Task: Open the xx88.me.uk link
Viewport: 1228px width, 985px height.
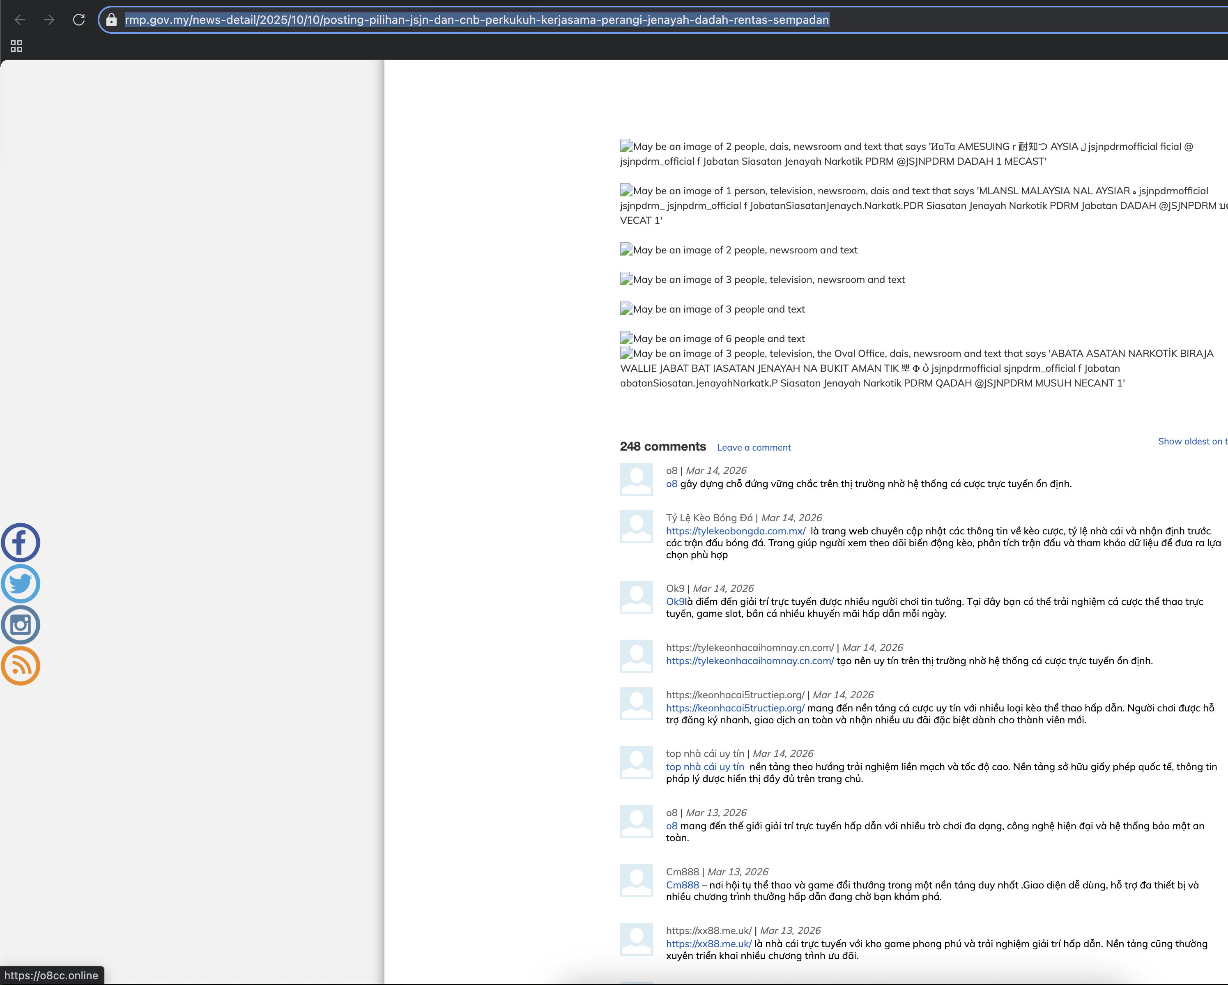Action: pyautogui.click(x=708, y=944)
